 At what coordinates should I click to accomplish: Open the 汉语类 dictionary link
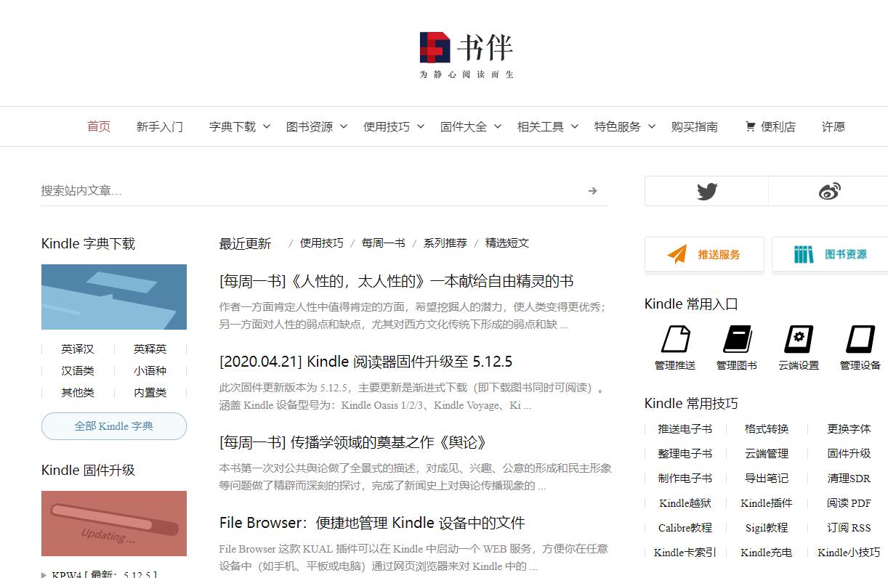pos(78,371)
